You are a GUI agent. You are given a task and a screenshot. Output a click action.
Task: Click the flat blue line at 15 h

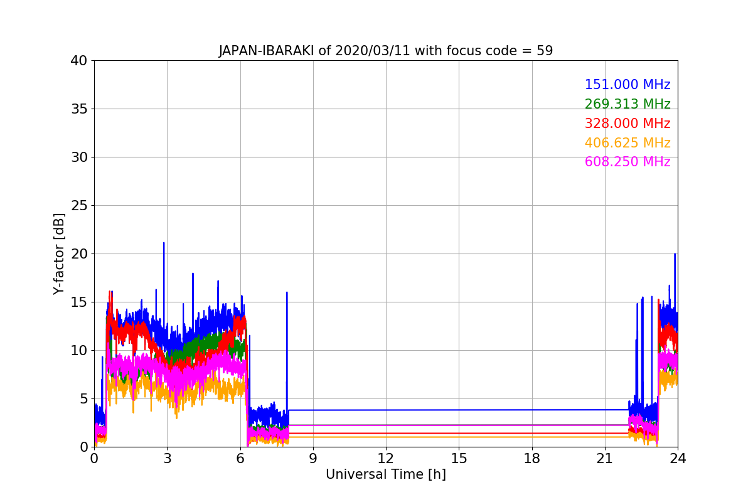tap(459, 410)
